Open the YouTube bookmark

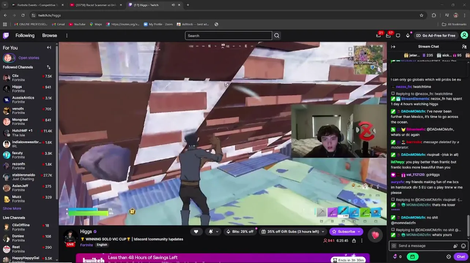tap(77, 24)
